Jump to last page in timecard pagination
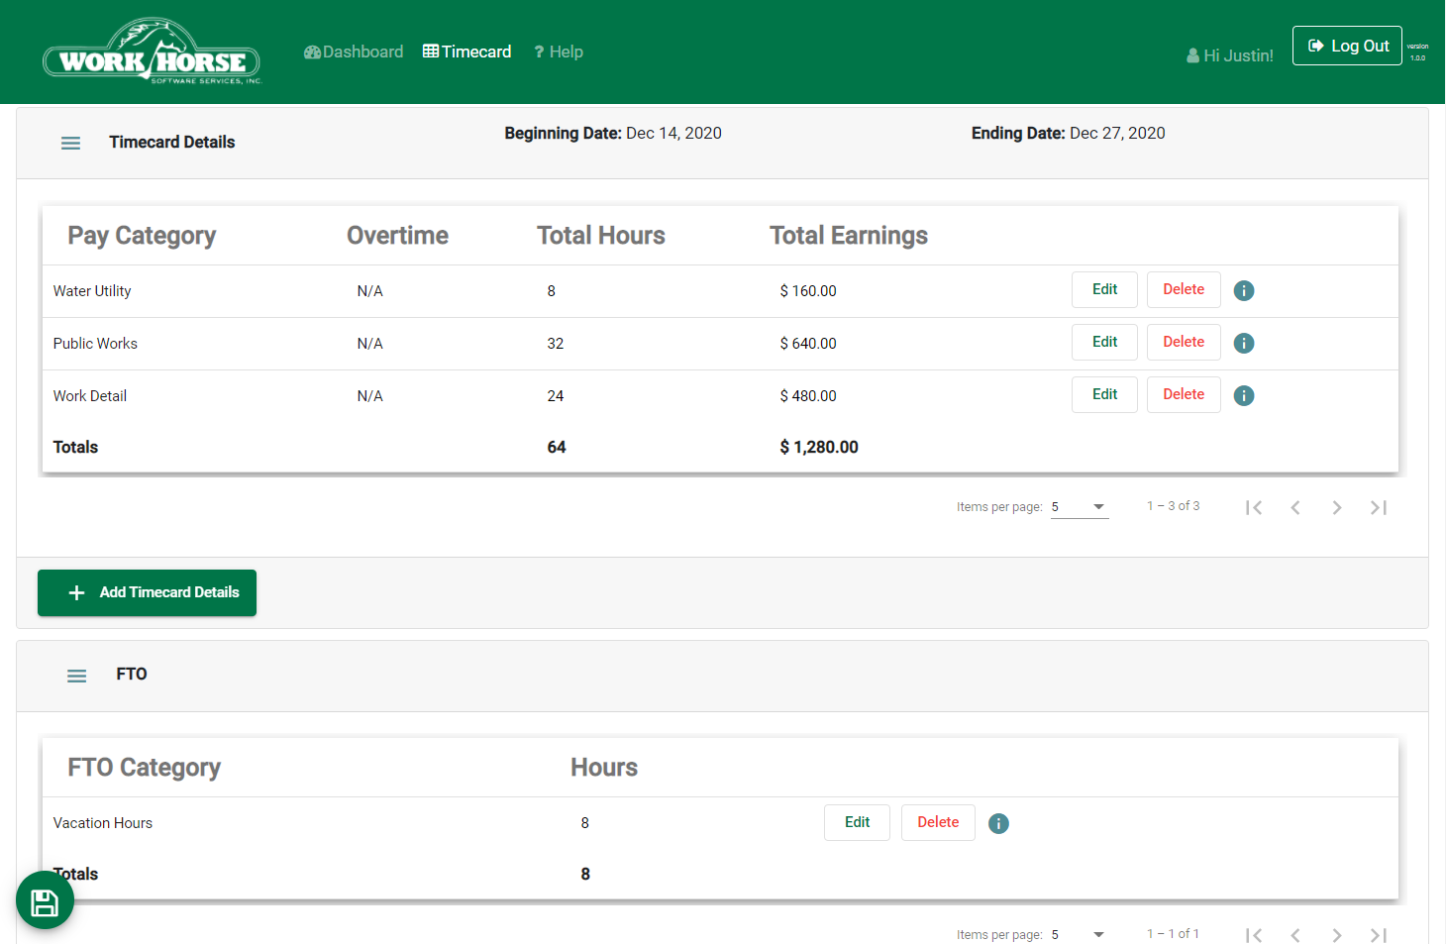Viewport: 1446px width, 944px height. point(1378,506)
